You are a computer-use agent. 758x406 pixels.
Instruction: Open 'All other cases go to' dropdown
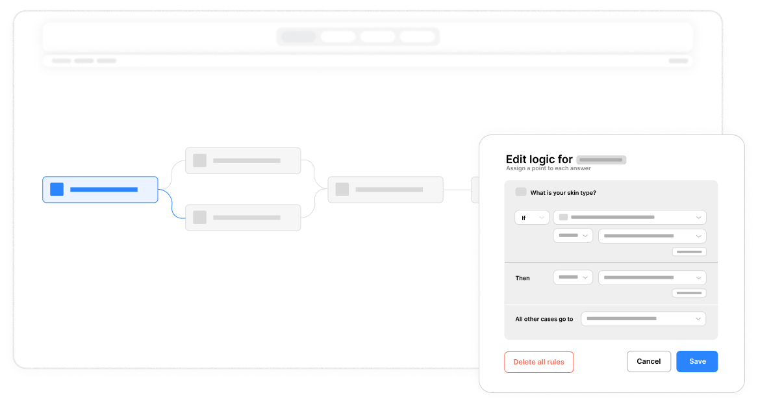(644, 319)
